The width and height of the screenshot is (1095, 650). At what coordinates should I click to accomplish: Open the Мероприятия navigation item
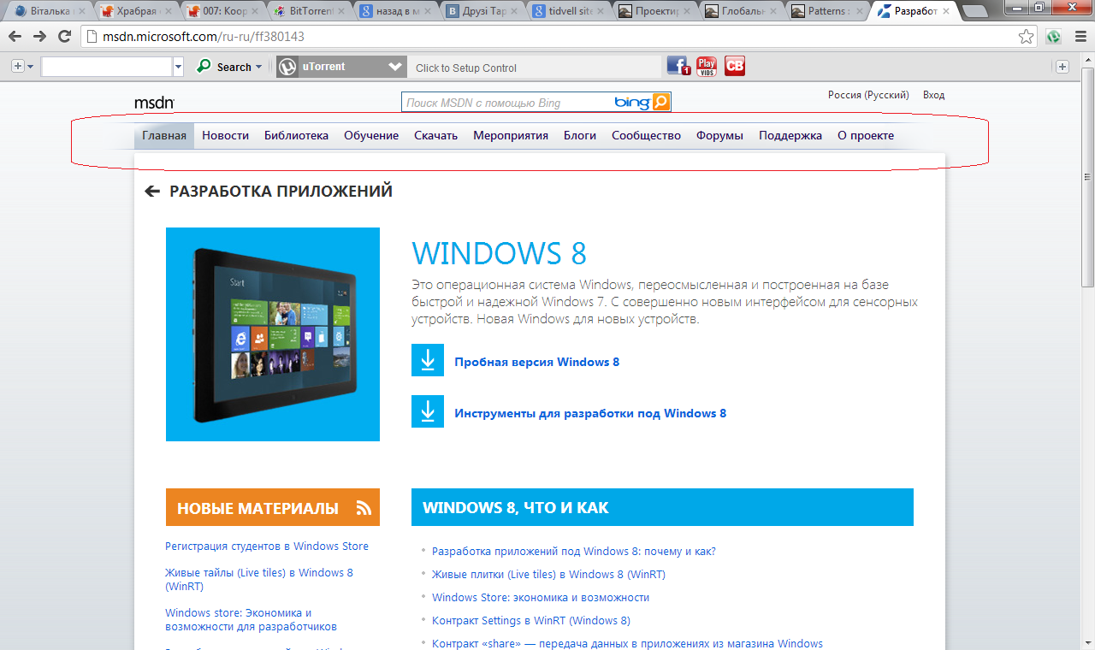(x=511, y=135)
